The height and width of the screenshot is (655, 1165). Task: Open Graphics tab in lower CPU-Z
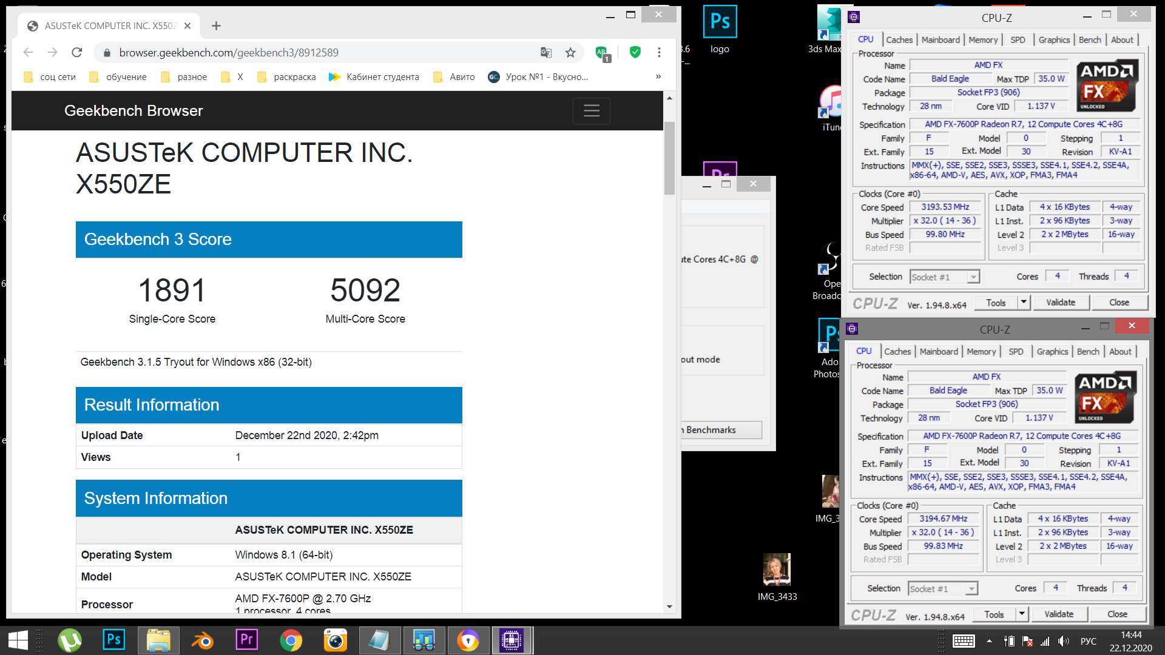[1052, 351]
